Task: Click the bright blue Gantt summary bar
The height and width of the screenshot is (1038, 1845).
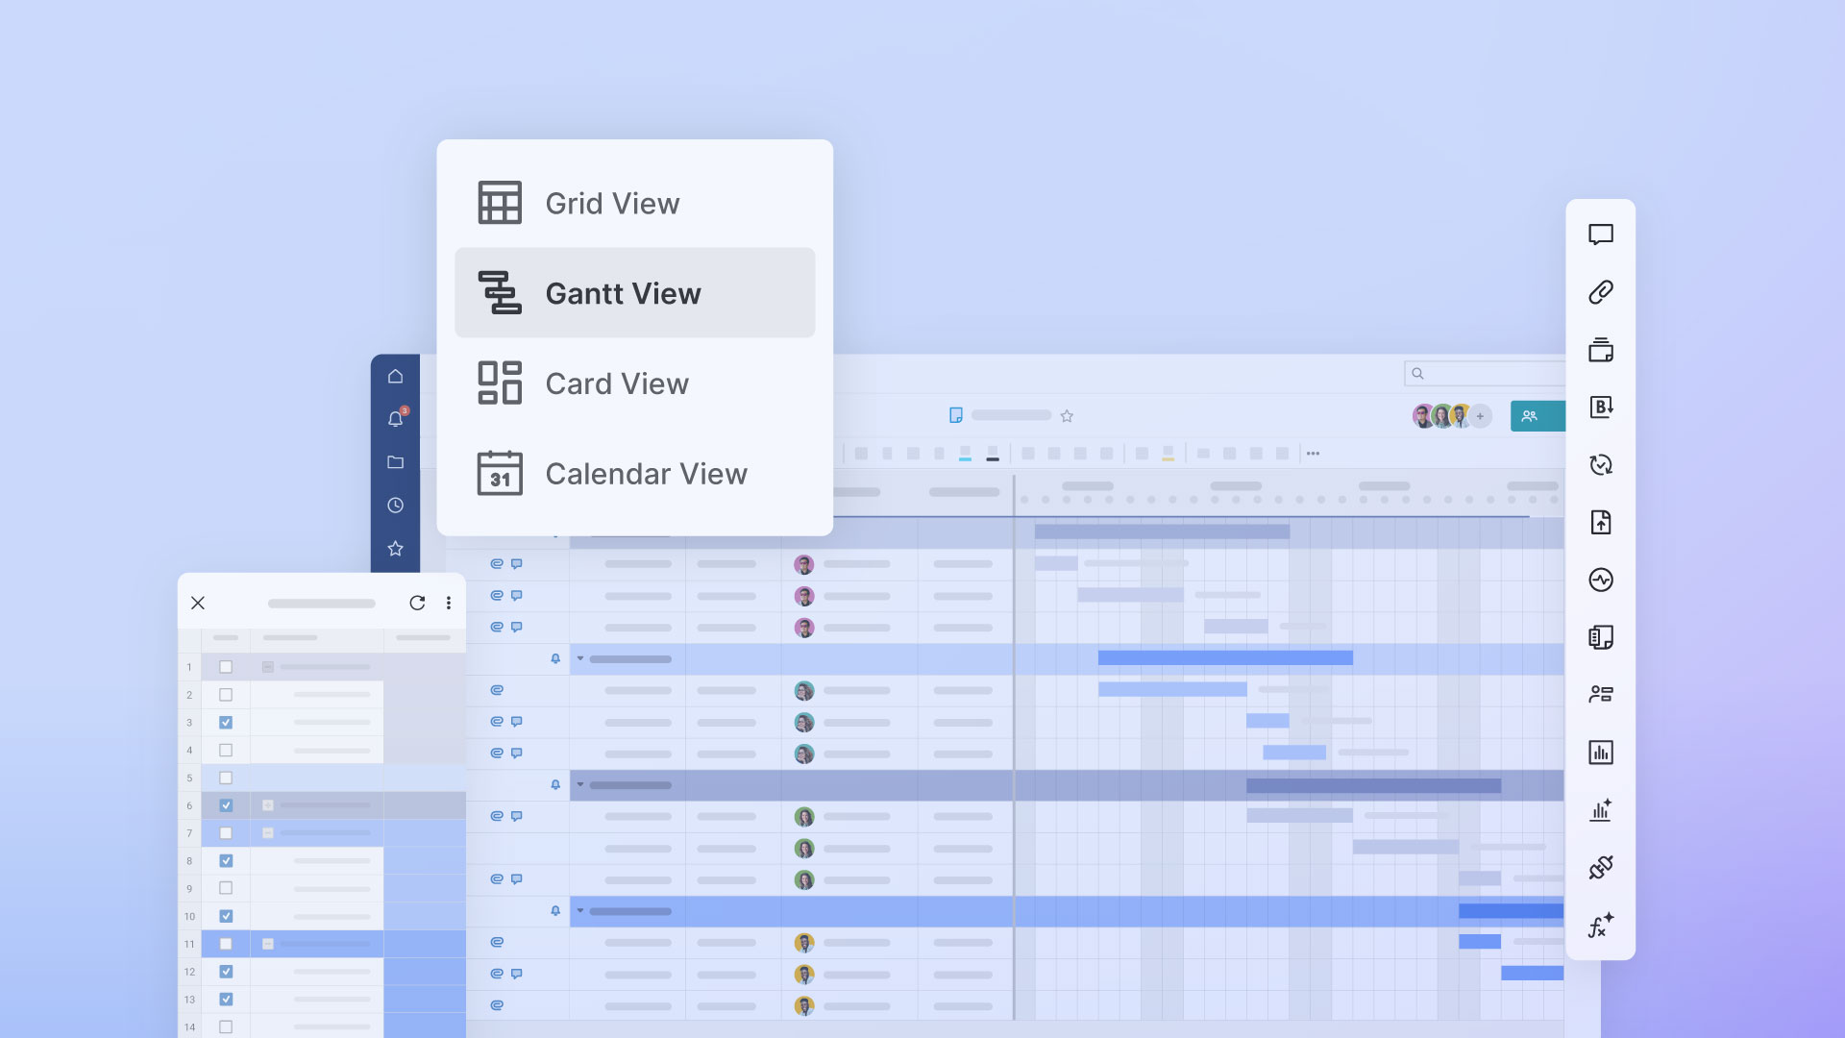Action: click(1225, 658)
